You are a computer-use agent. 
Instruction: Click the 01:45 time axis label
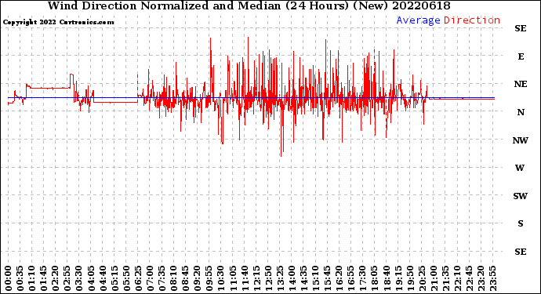click(44, 278)
